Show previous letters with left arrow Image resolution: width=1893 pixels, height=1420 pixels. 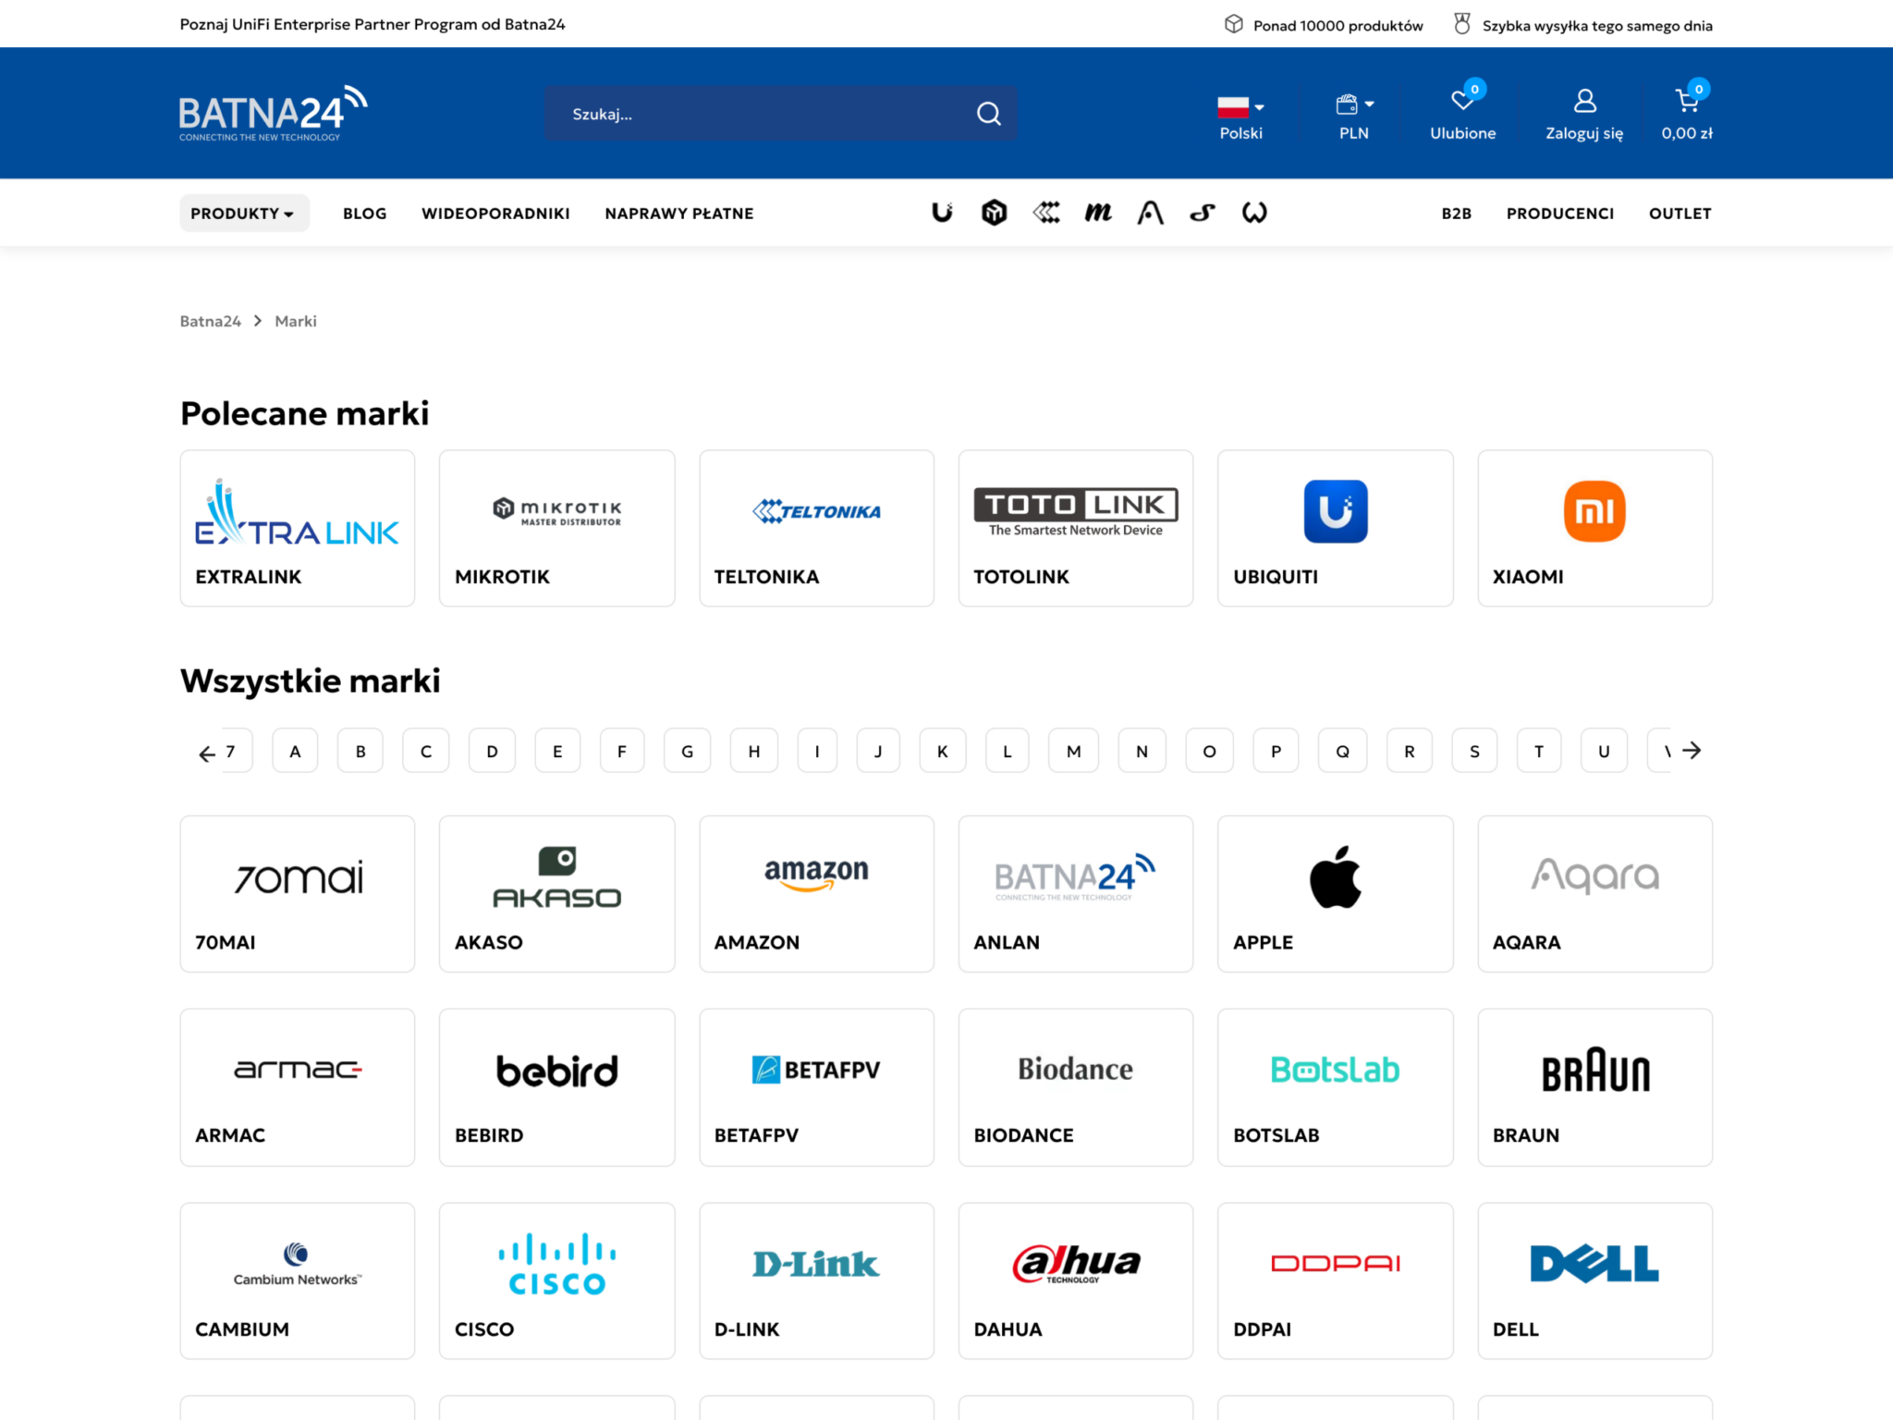tap(207, 754)
